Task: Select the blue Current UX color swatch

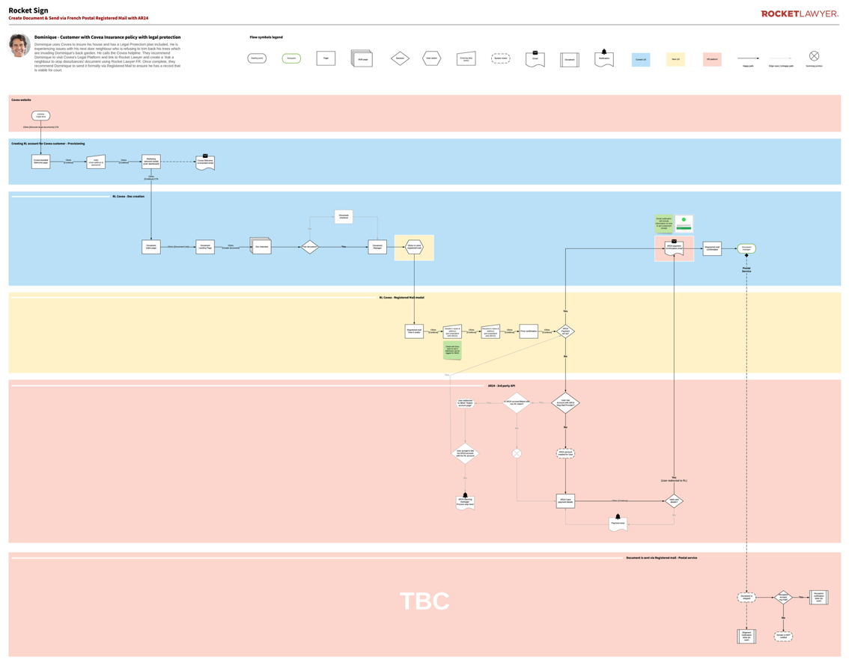Action: click(x=640, y=59)
